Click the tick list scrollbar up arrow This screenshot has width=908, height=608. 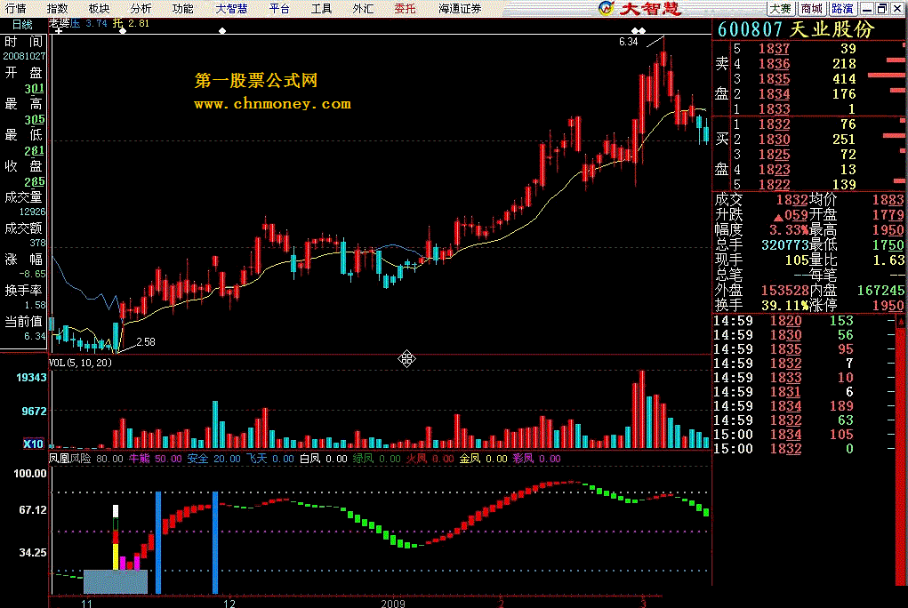coord(901,320)
